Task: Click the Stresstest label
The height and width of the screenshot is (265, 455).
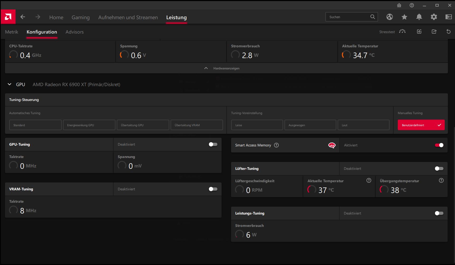Action: pos(387,32)
